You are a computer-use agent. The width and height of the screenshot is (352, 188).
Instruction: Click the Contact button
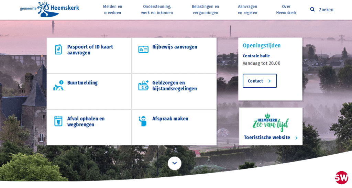tap(260, 81)
